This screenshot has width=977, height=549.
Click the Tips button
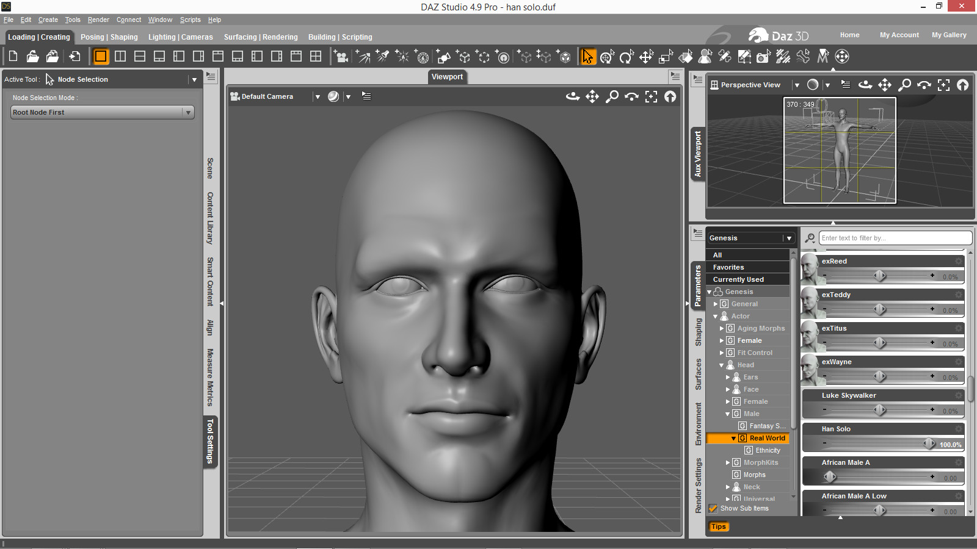pos(719,526)
